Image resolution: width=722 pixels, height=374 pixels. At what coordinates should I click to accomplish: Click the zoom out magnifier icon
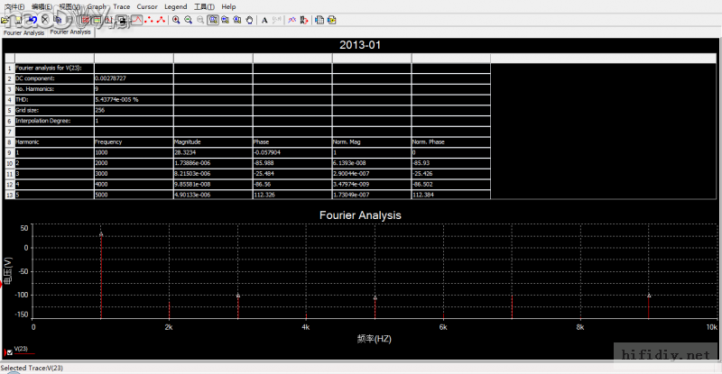[x=187, y=19]
